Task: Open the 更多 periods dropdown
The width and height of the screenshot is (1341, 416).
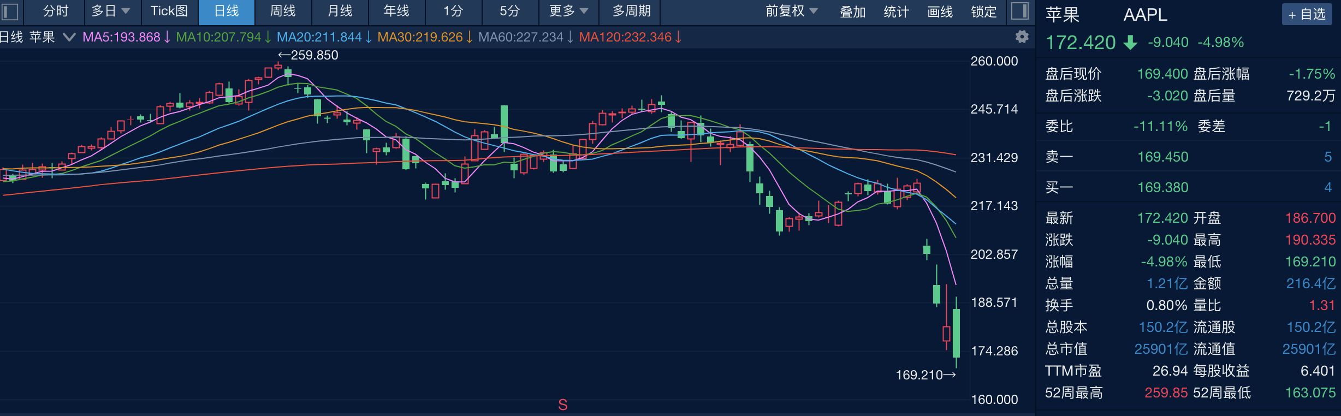Action: [568, 11]
